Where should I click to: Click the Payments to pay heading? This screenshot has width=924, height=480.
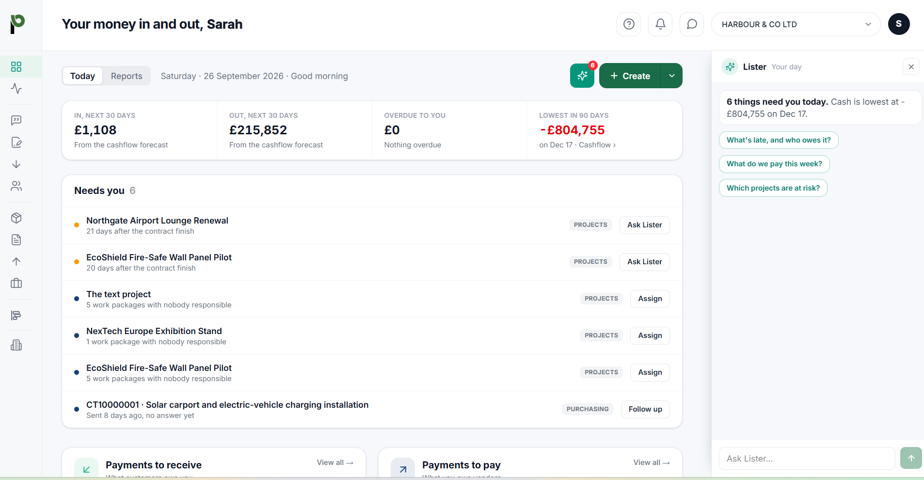[x=461, y=465]
